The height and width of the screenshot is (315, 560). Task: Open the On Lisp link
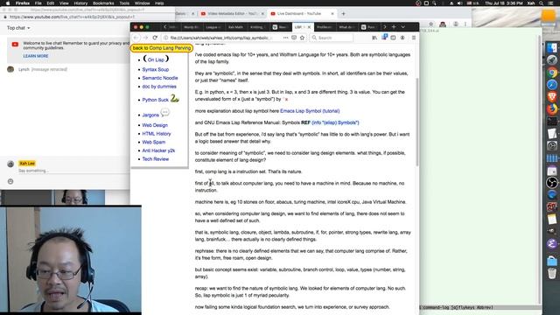(156, 59)
